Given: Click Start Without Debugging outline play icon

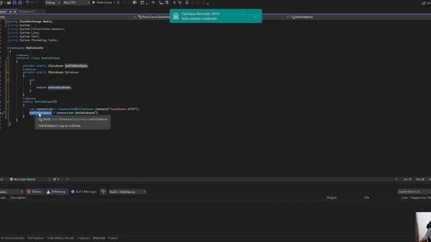Looking at the screenshot, I should click(119, 3).
